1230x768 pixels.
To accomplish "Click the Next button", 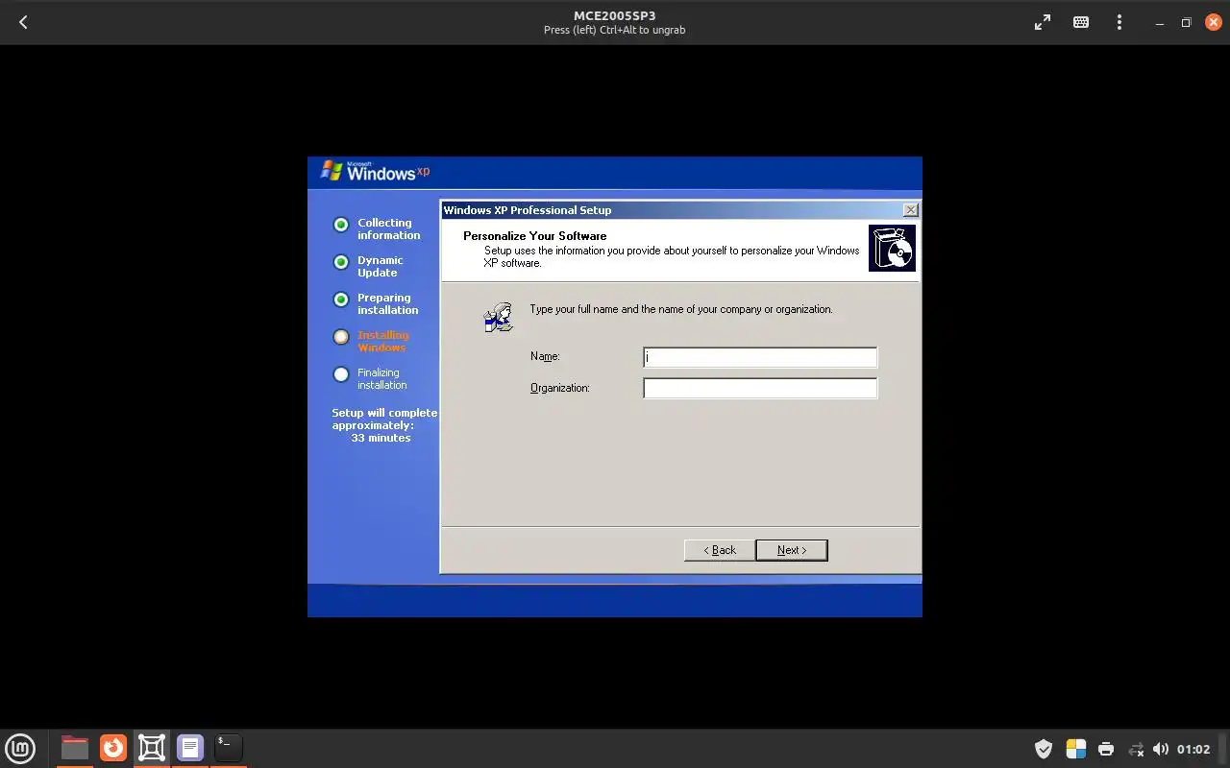I will 792,550.
